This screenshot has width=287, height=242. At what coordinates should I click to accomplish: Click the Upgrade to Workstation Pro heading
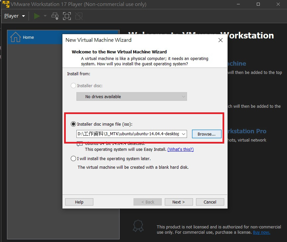[247, 131]
